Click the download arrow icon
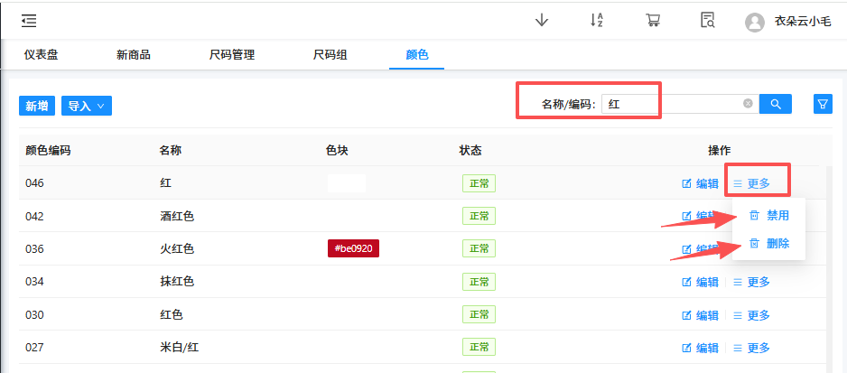The width and height of the screenshot is (847, 373). (x=542, y=21)
